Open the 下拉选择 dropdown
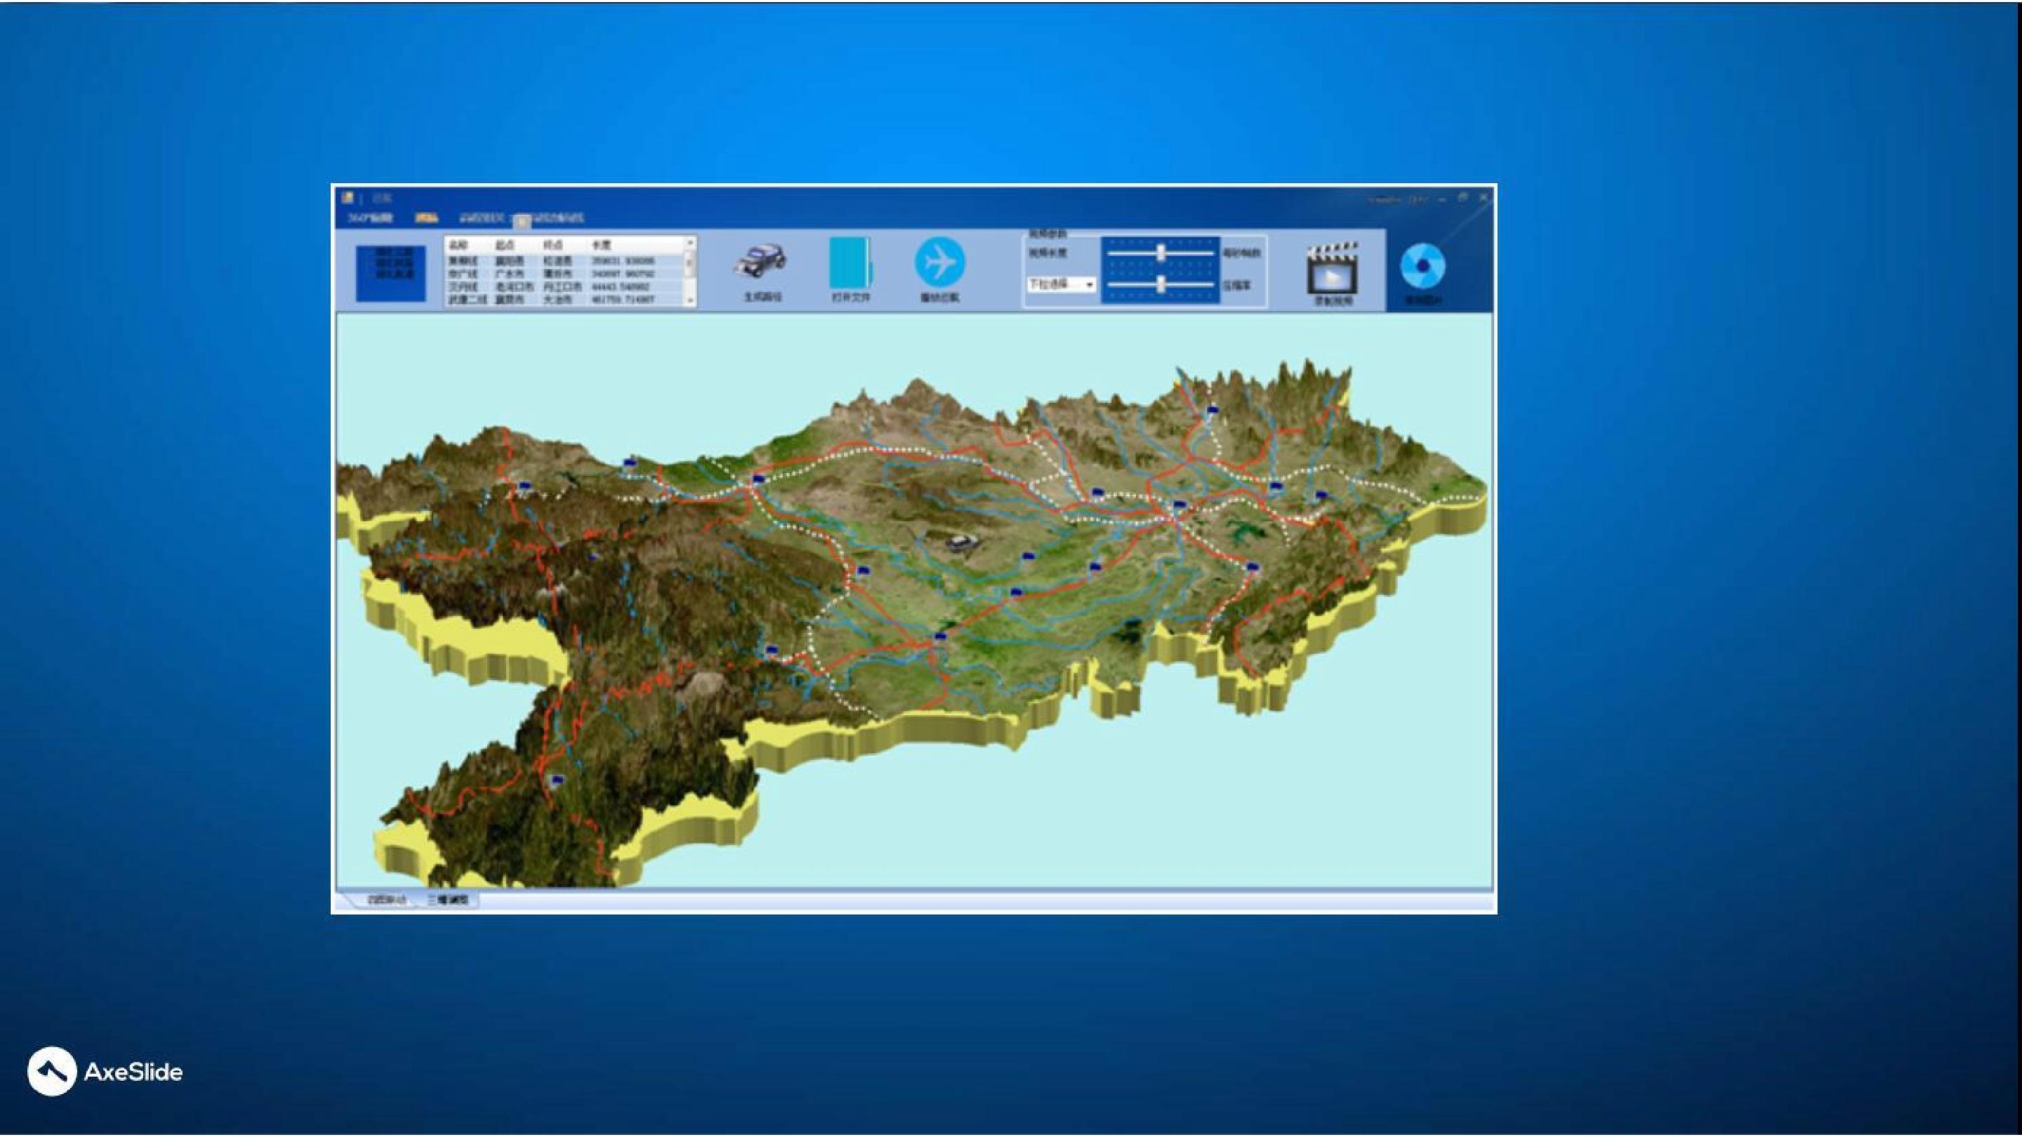The width and height of the screenshot is (2022, 1137). (1062, 284)
